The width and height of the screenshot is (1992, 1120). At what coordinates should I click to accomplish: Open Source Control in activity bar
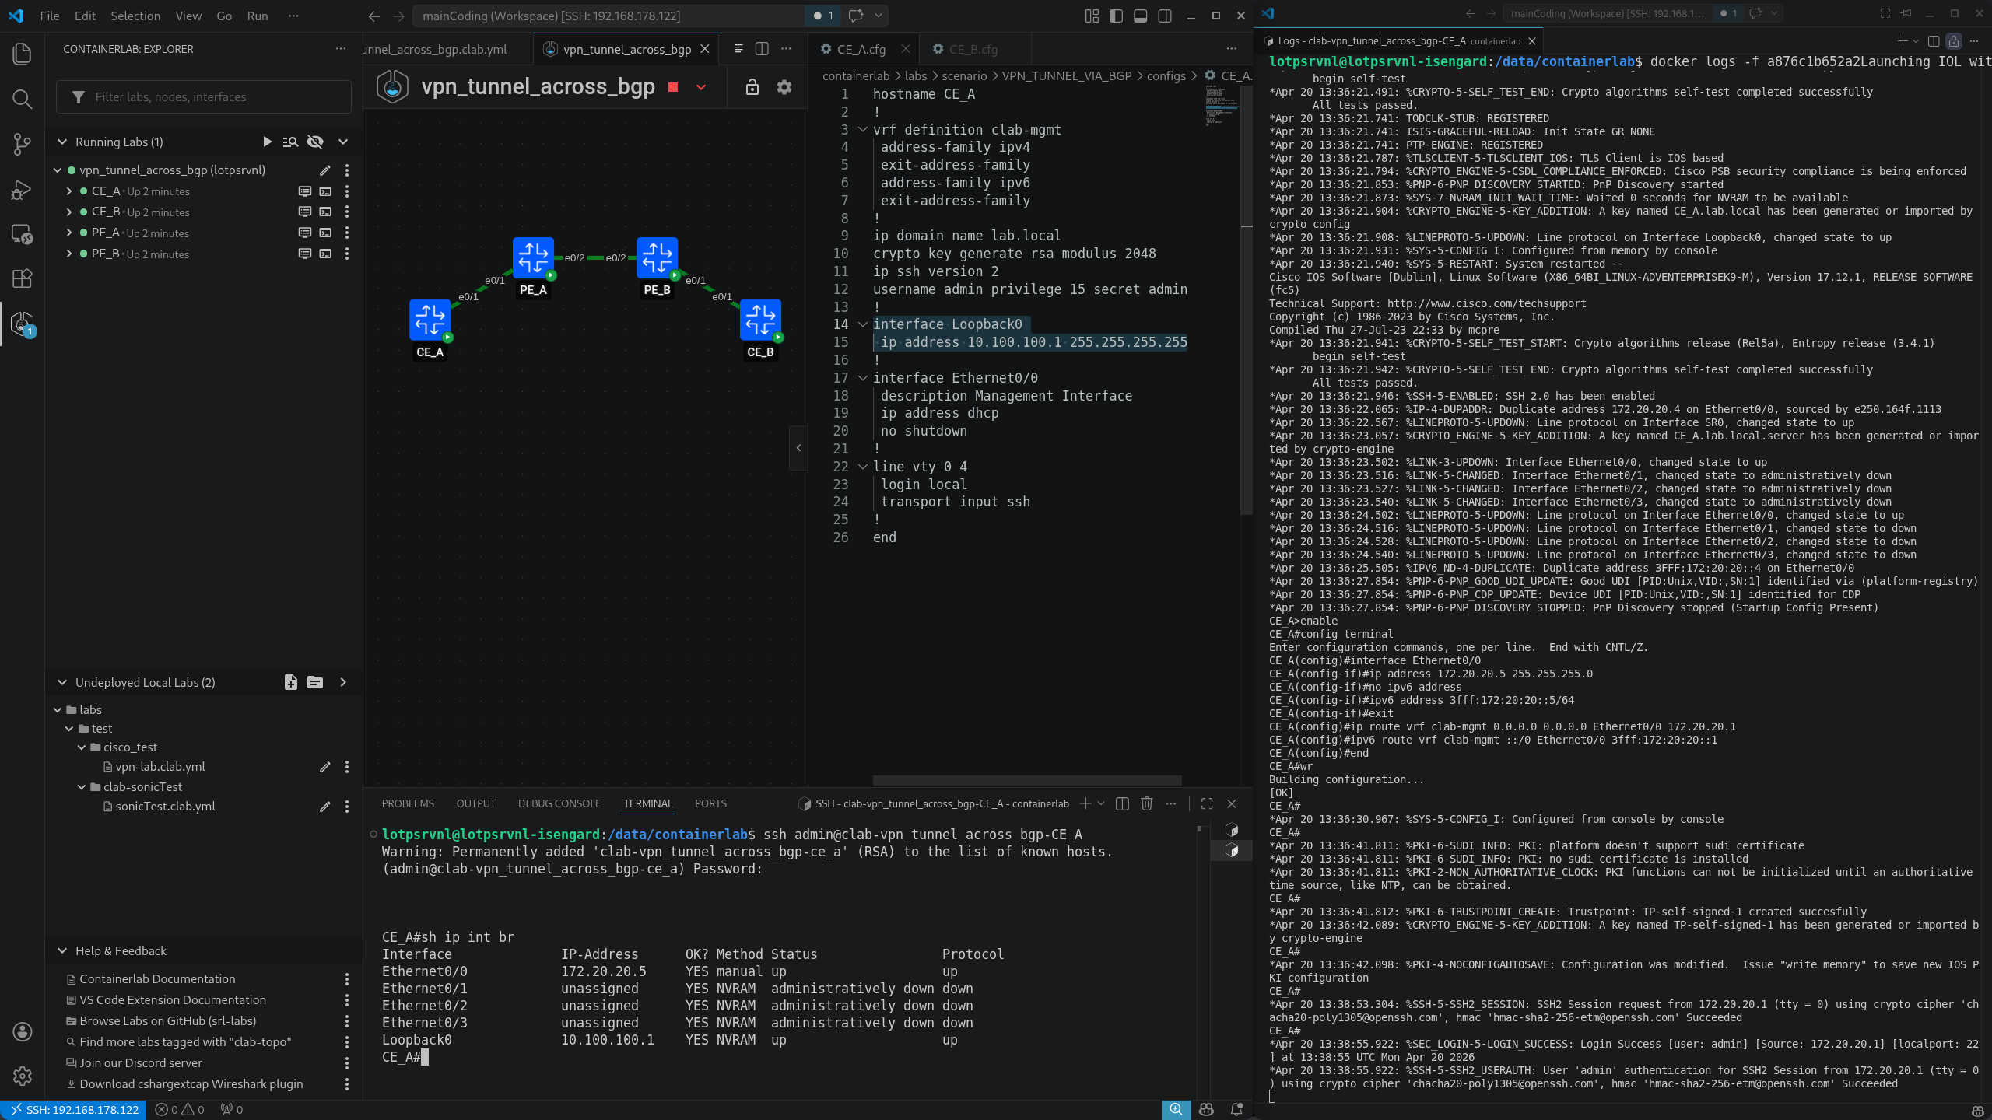pyautogui.click(x=22, y=144)
